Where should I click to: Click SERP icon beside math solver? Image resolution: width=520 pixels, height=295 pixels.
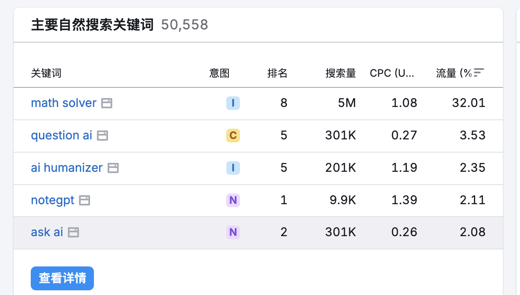pos(107,103)
